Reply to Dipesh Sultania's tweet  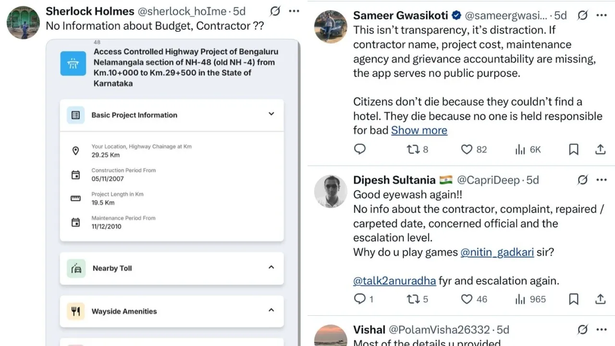tap(360, 299)
